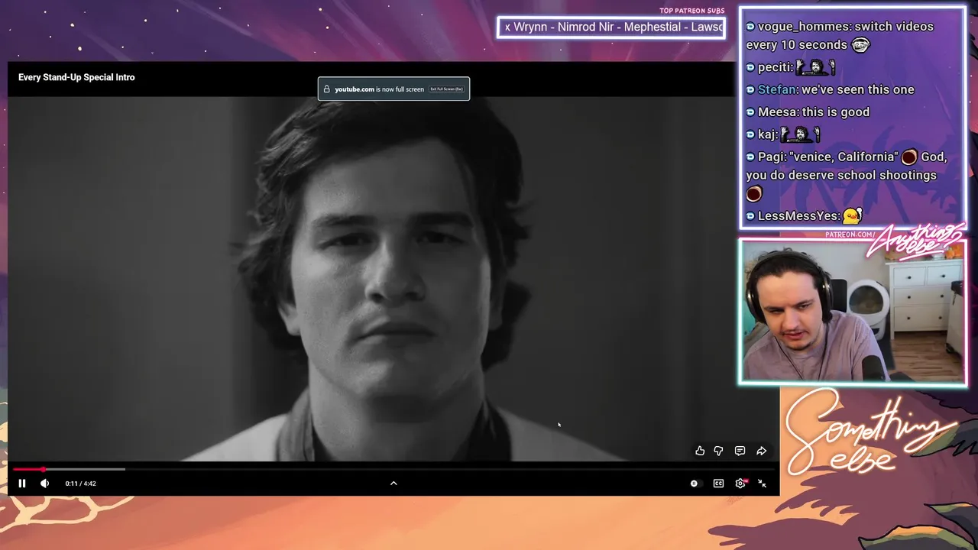Click the video title Every Stand-Up Special Intro
Image resolution: width=978 pixels, height=550 pixels.
click(x=76, y=77)
